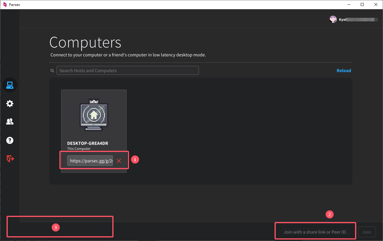The image size is (383, 241).
Task: Open Help via the question mark icon
Action: click(x=10, y=140)
